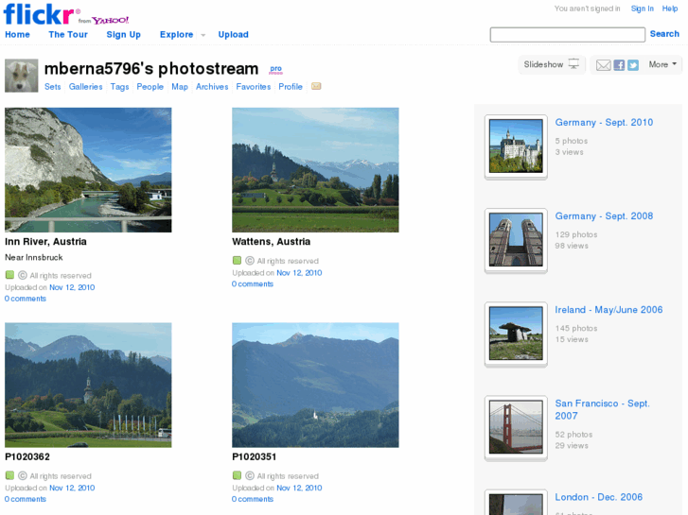Open mberna5796's dog avatar icon
Viewport: 688px width, 515px height.
(21, 76)
